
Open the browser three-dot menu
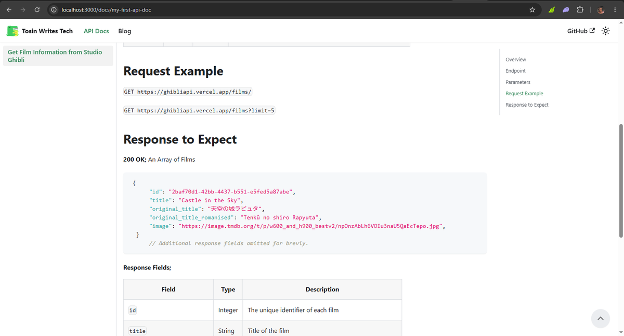pyautogui.click(x=615, y=10)
